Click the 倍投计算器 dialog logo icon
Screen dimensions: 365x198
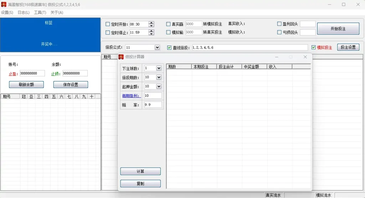pyautogui.click(x=121, y=57)
